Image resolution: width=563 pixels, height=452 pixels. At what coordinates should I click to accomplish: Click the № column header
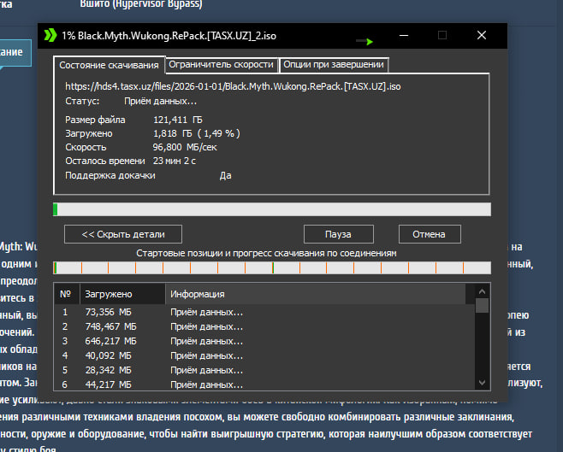[x=66, y=294]
